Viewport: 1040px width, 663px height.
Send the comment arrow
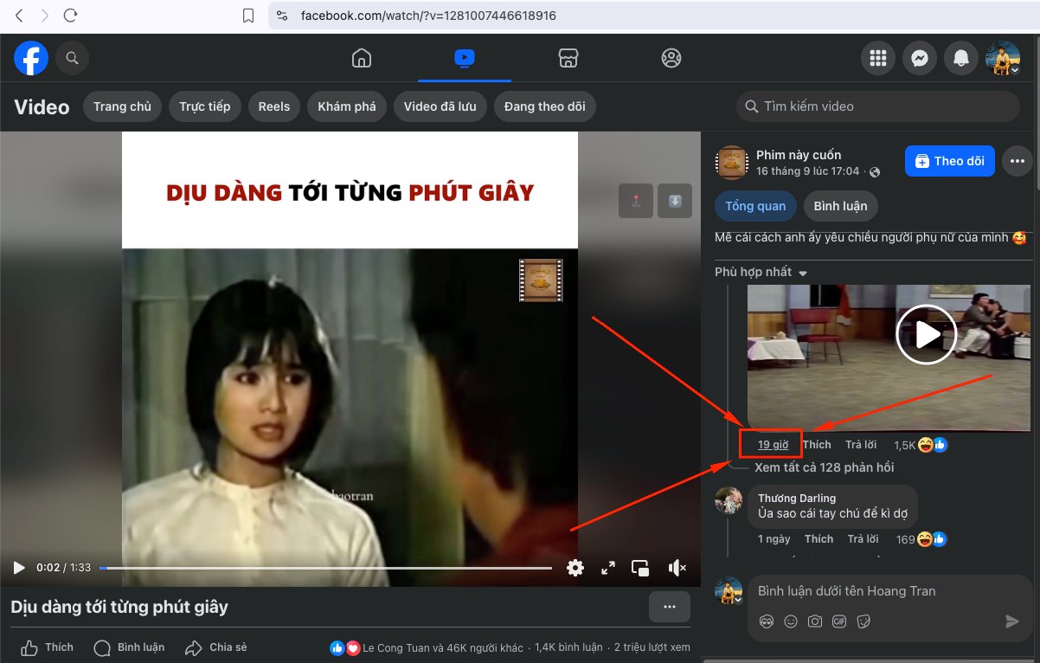(x=1012, y=621)
